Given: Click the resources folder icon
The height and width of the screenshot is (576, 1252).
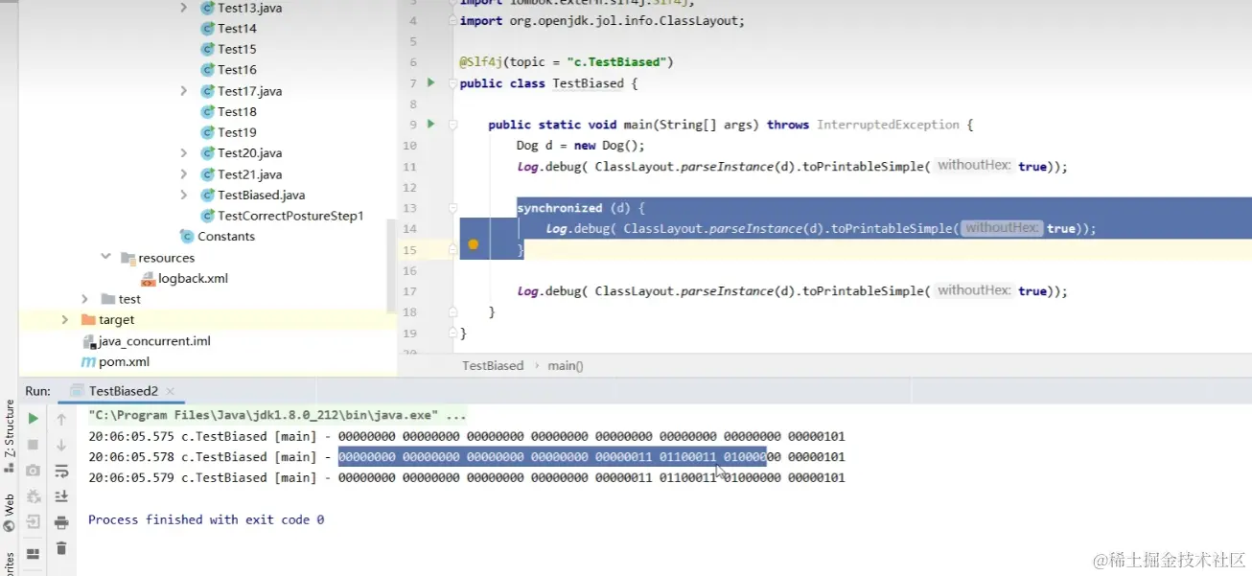Looking at the screenshot, I should [128, 258].
